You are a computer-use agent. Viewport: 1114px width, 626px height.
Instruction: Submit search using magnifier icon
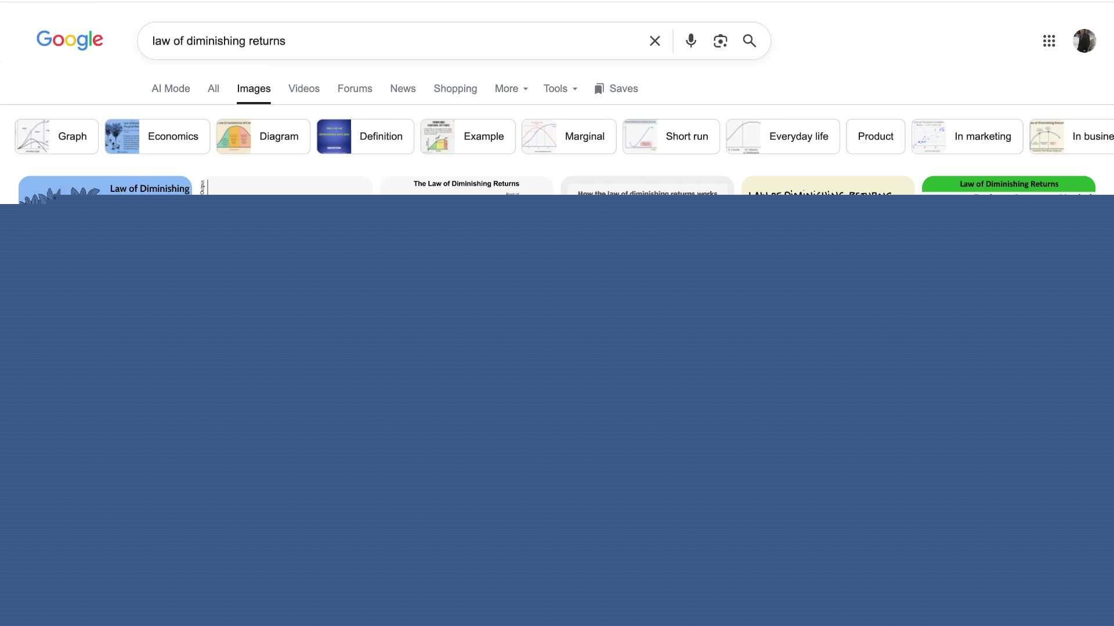coord(749,41)
